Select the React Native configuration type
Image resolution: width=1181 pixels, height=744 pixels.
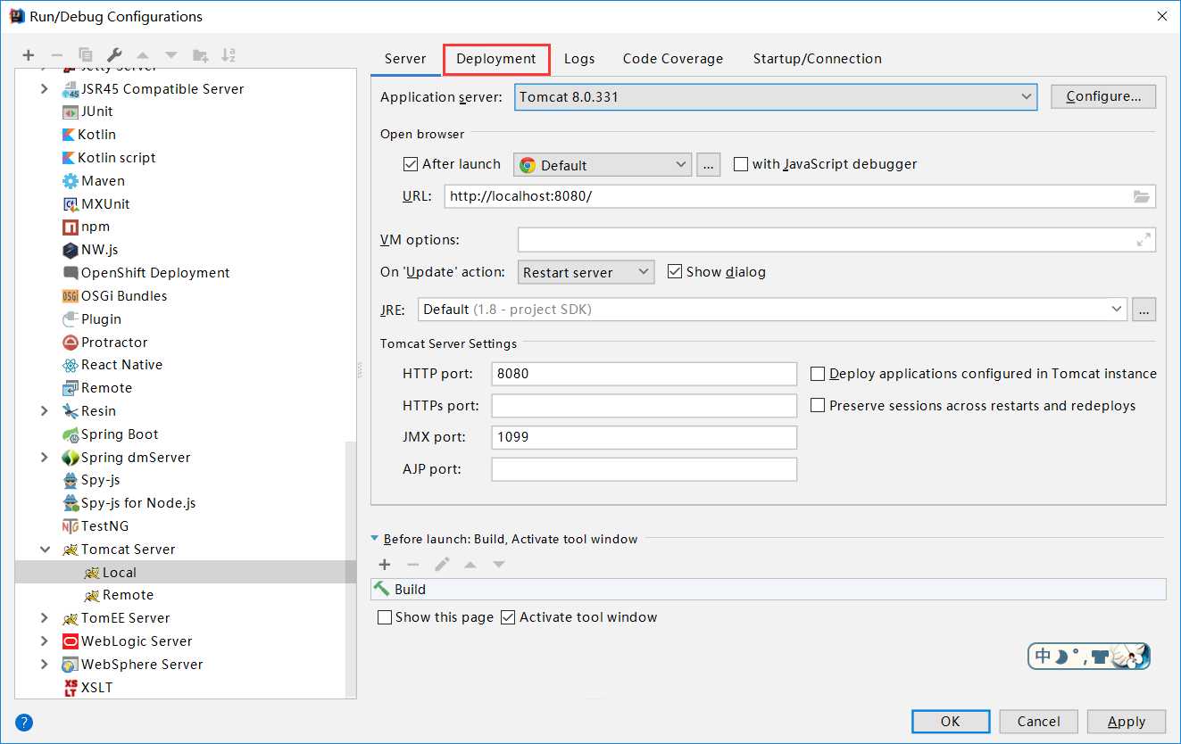(x=112, y=365)
